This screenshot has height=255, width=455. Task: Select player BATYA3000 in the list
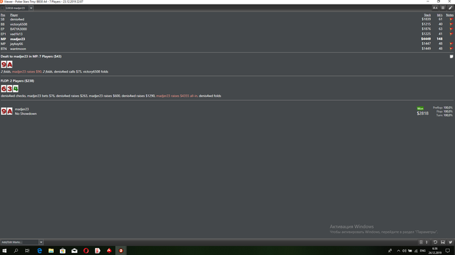pos(18,29)
